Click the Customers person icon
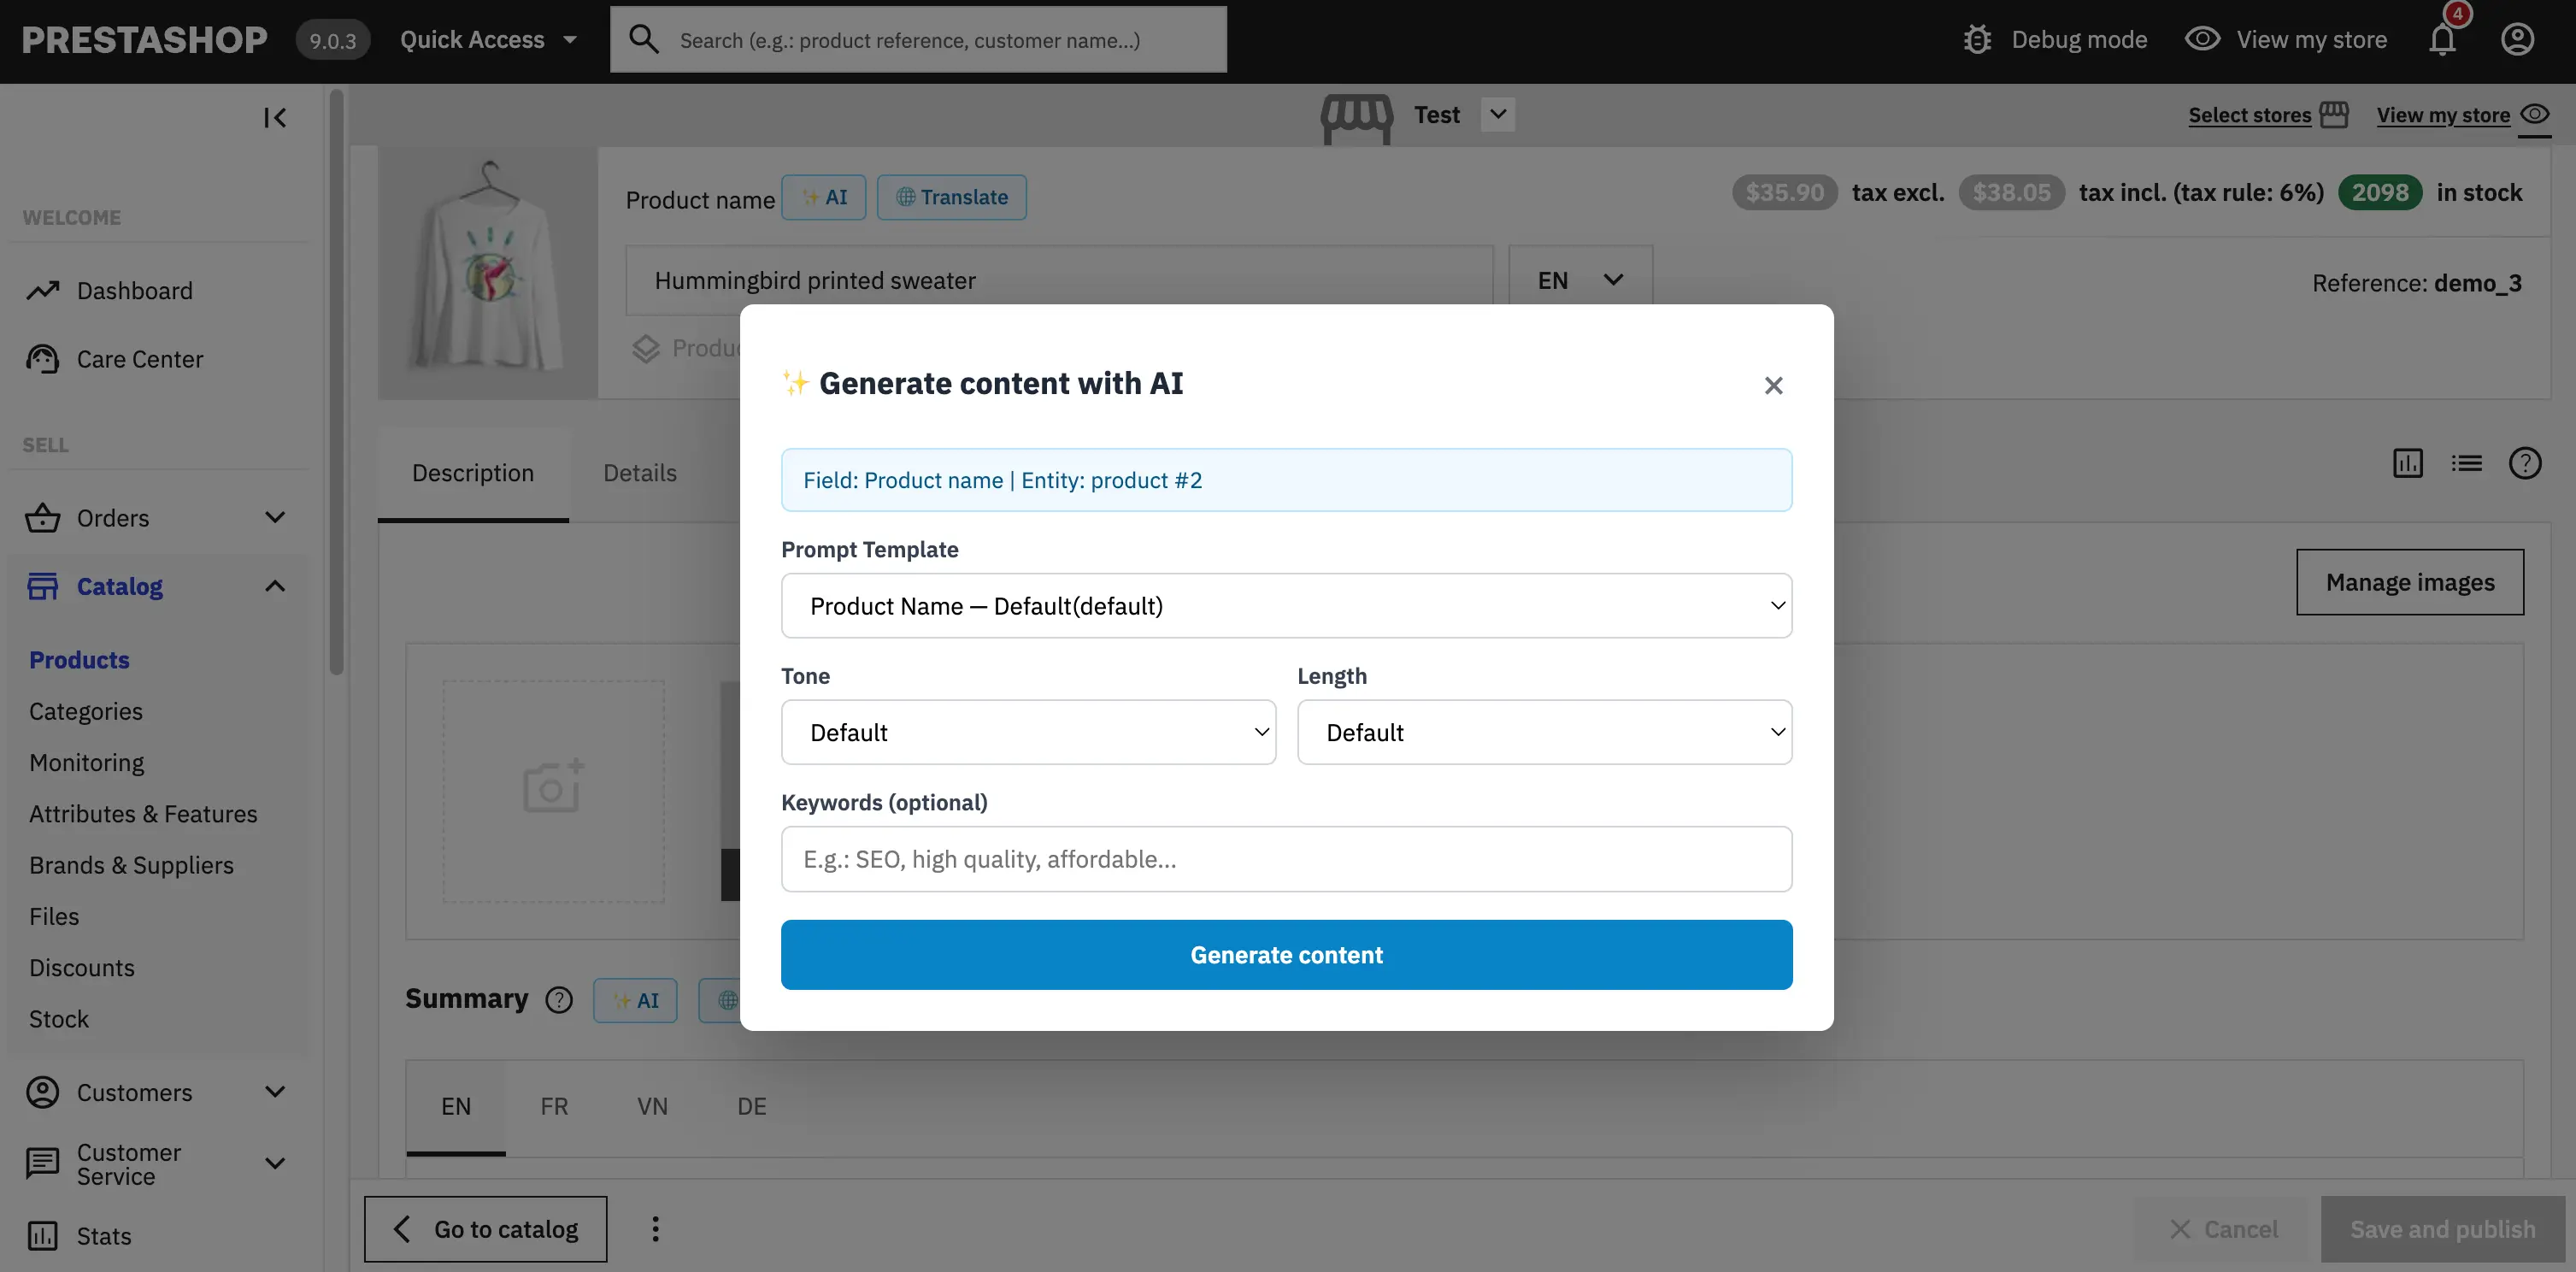This screenshot has height=1272, width=2576. (x=42, y=1092)
